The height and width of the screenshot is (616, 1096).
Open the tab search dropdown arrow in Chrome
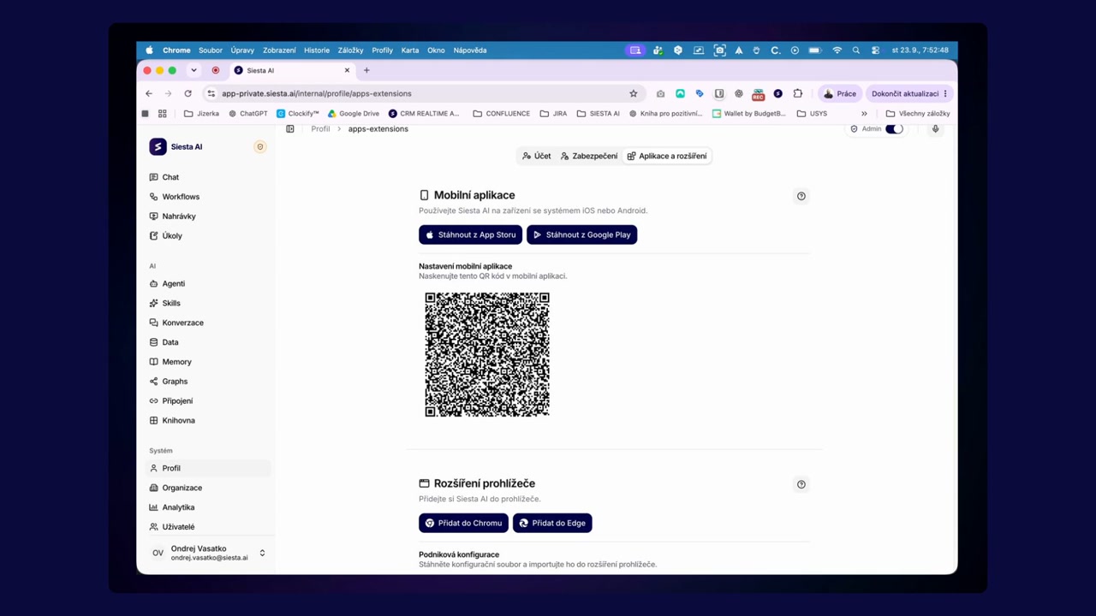[x=194, y=70]
